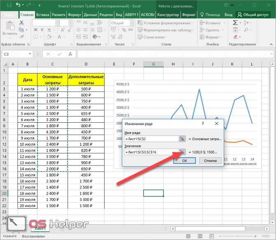
Task: Click the Cut scissors icon
Action: tap(21, 23)
